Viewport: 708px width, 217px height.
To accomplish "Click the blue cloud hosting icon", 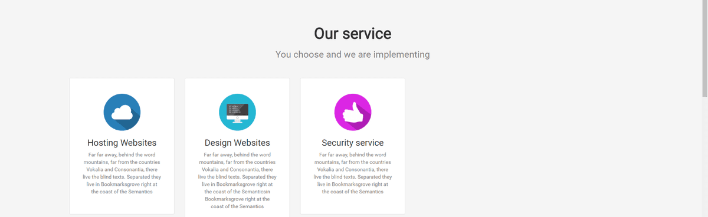I will coord(122,112).
